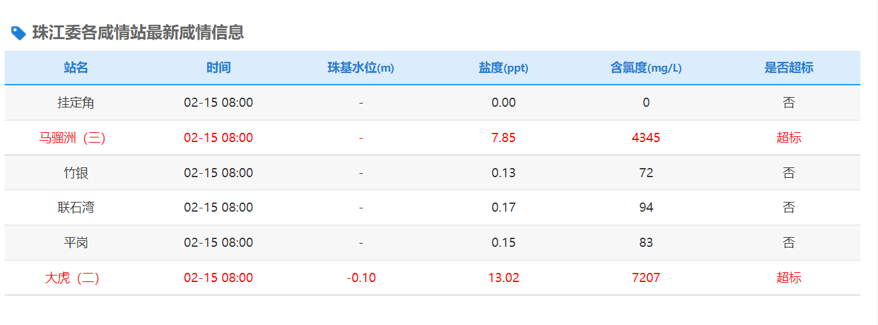Click the 平岗 station name
This screenshot has height=325, width=878.
(x=76, y=243)
